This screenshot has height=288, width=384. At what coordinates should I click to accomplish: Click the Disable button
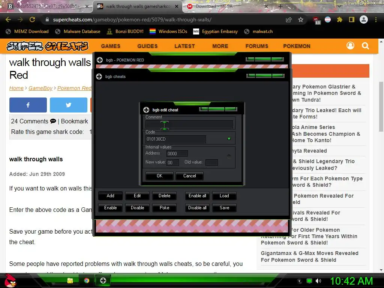pyautogui.click(x=137, y=208)
